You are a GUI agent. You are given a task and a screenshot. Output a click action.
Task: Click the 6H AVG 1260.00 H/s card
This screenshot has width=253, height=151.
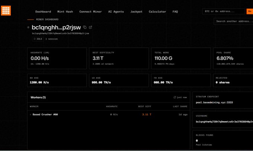[x=57, y=81]
